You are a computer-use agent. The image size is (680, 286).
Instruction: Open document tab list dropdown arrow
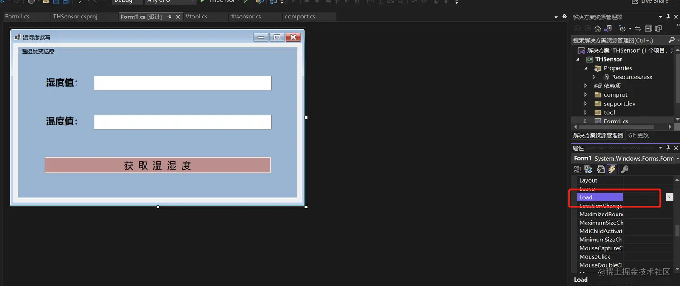[x=556, y=17]
